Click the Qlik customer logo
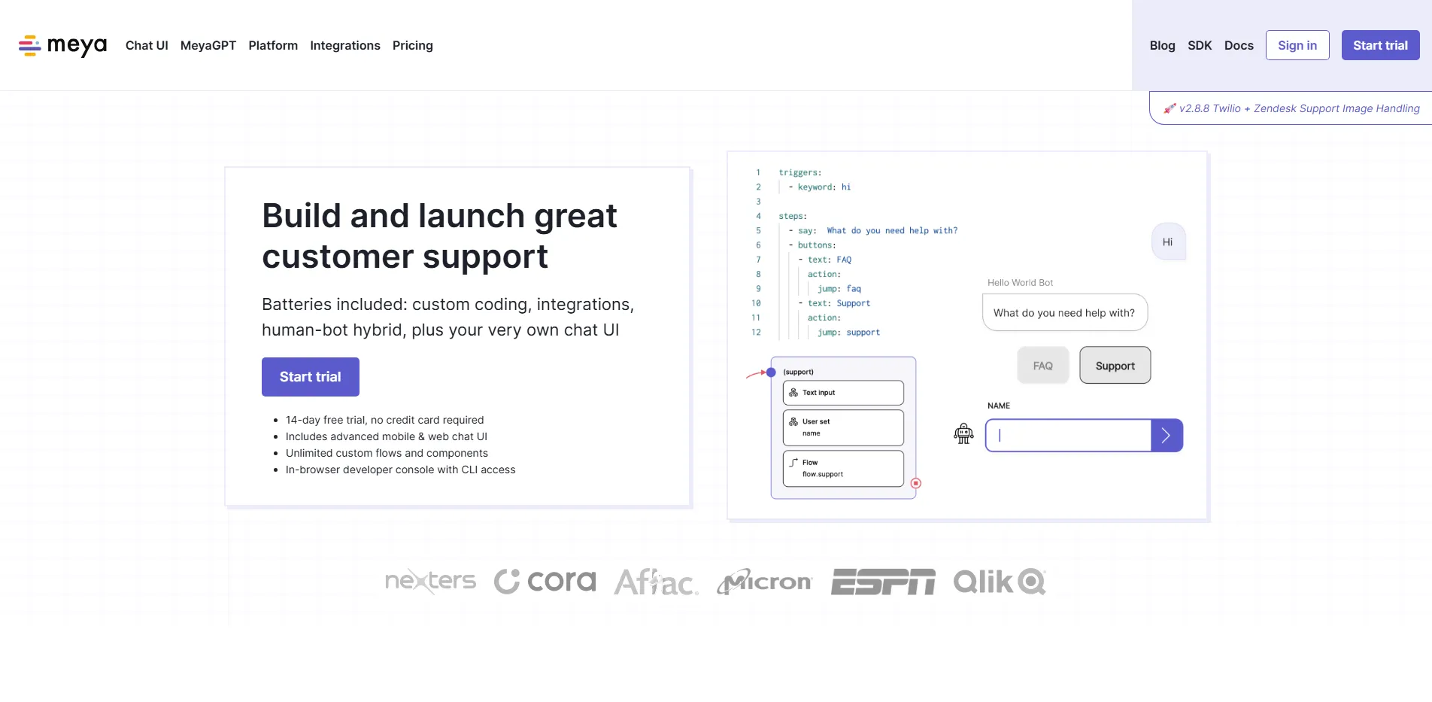This screenshot has height=702, width=1432. (999, 581)
